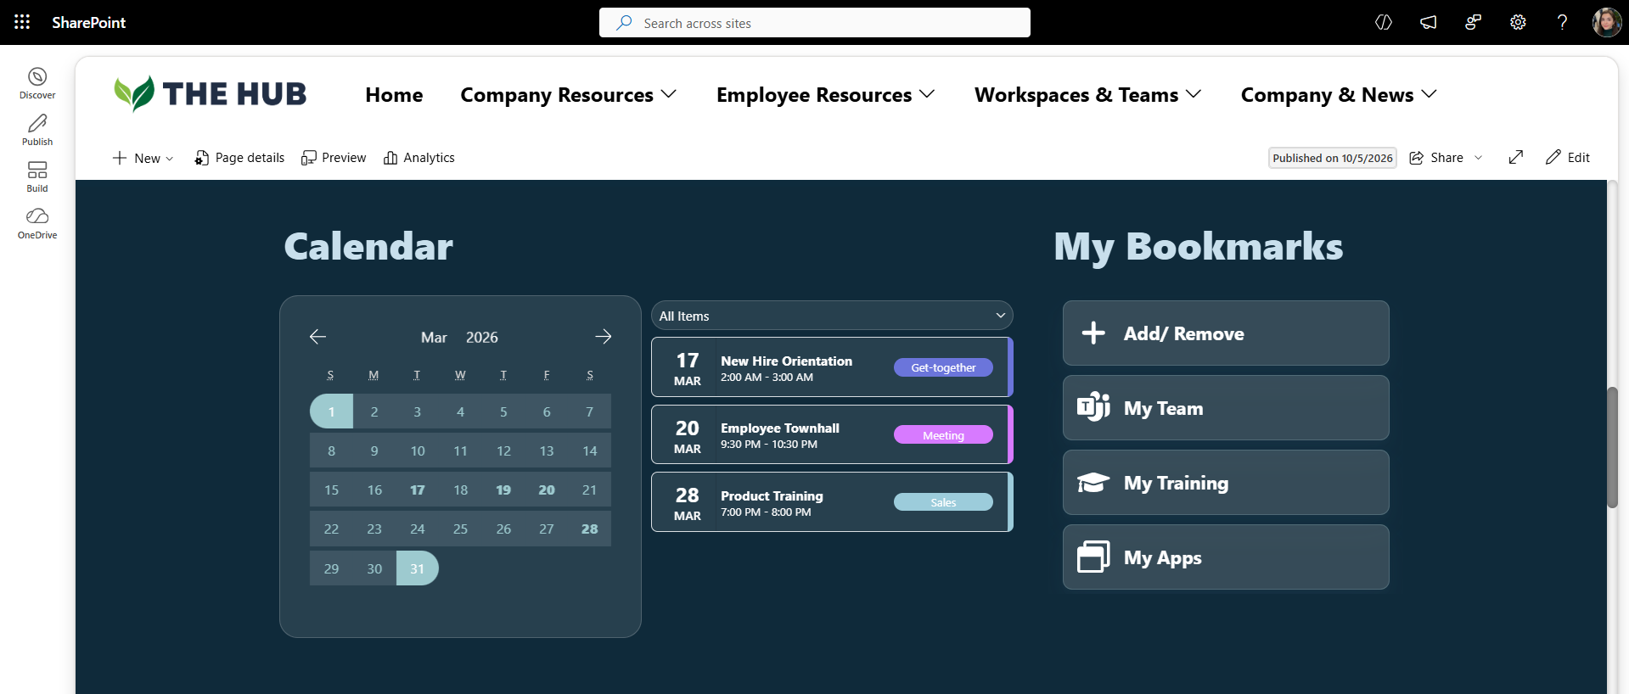Expand page to full screen icon
Image resolution: width=1629 pixels, height=694 pixels.
point(1516,157)
